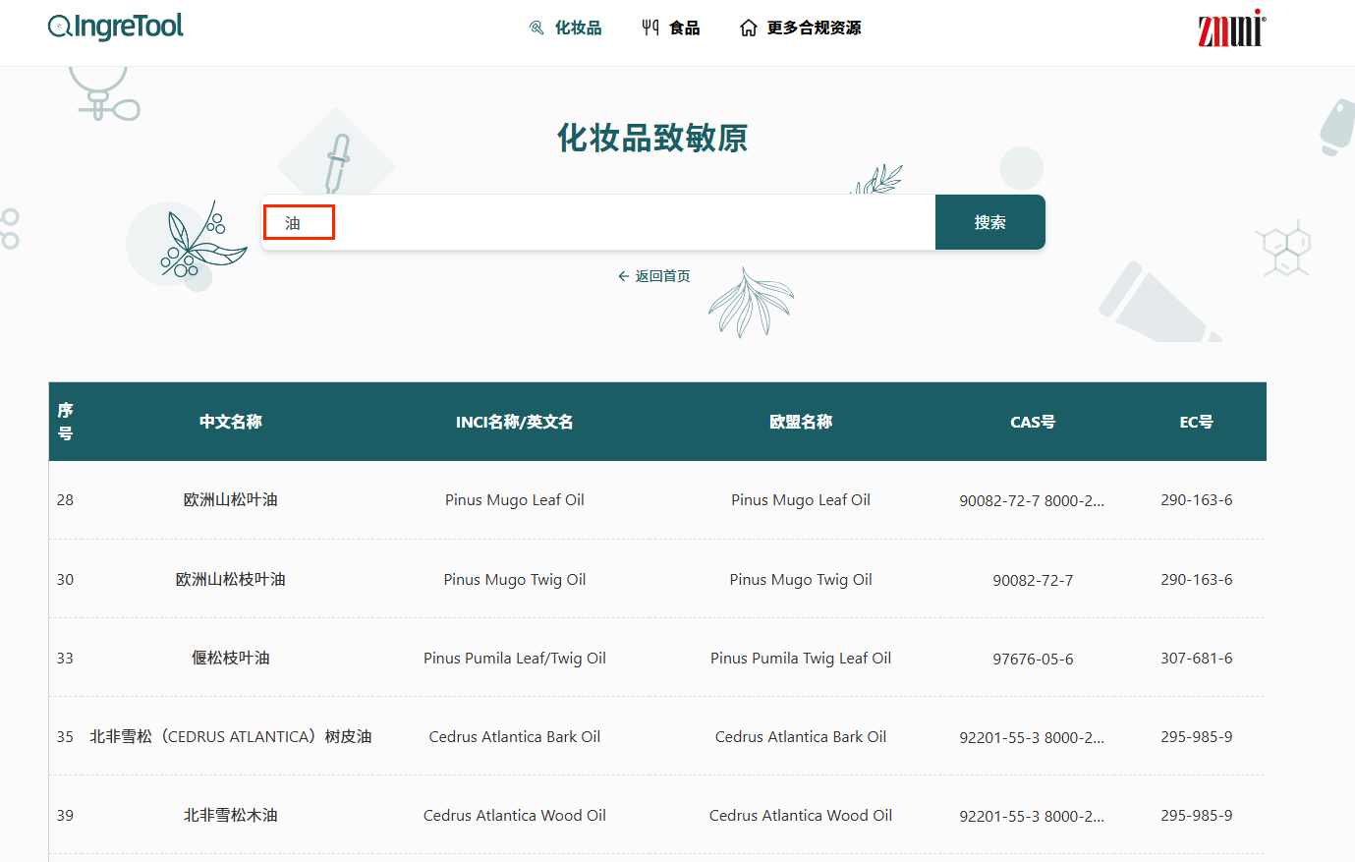Click the left arrow beside 返回首页
Viewport: 1355px width, 862px height.
[x=623, y=276]
